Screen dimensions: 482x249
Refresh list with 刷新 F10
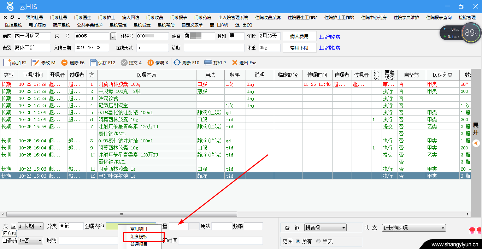point(187,63)
